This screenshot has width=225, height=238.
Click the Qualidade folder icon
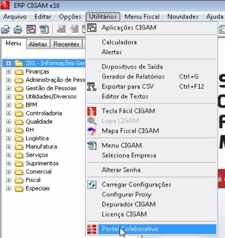19,122
